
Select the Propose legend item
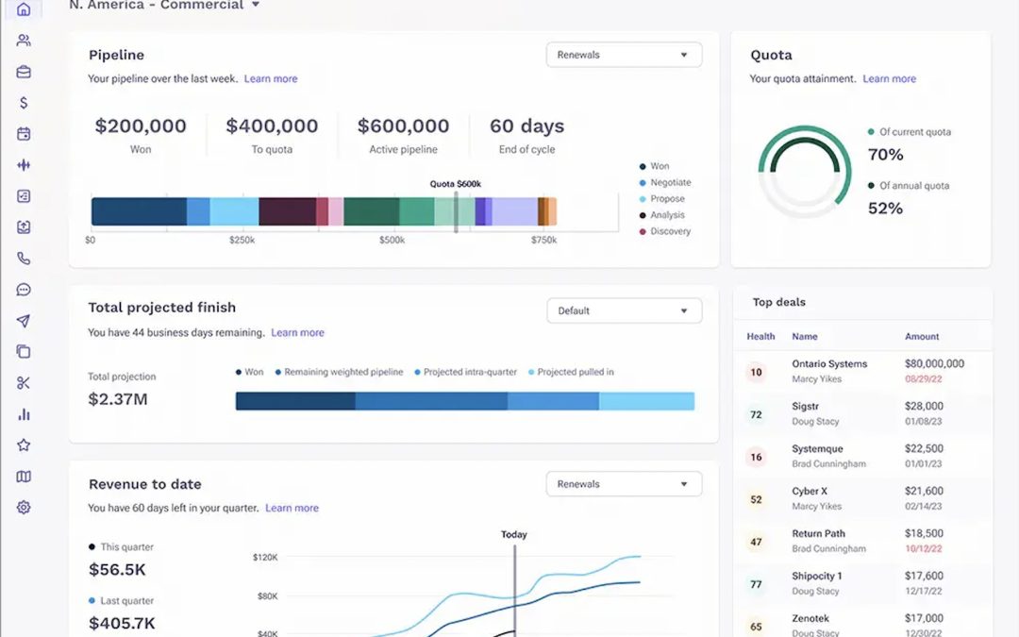[x=662, y=199]
